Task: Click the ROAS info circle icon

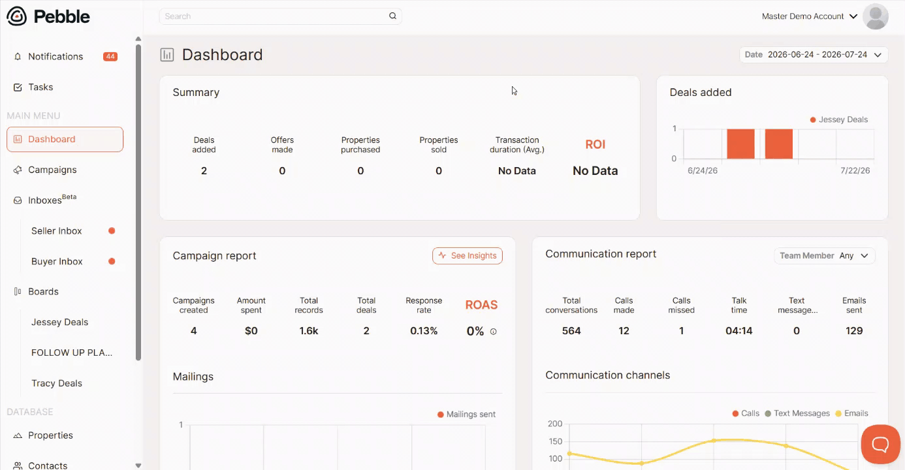Action: click(x=493, y=332)
